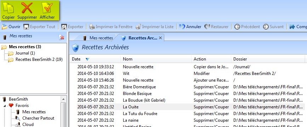Click the Exporter toolbar button
This screenshot has width=307, height=127.
[x=72, y=27]
